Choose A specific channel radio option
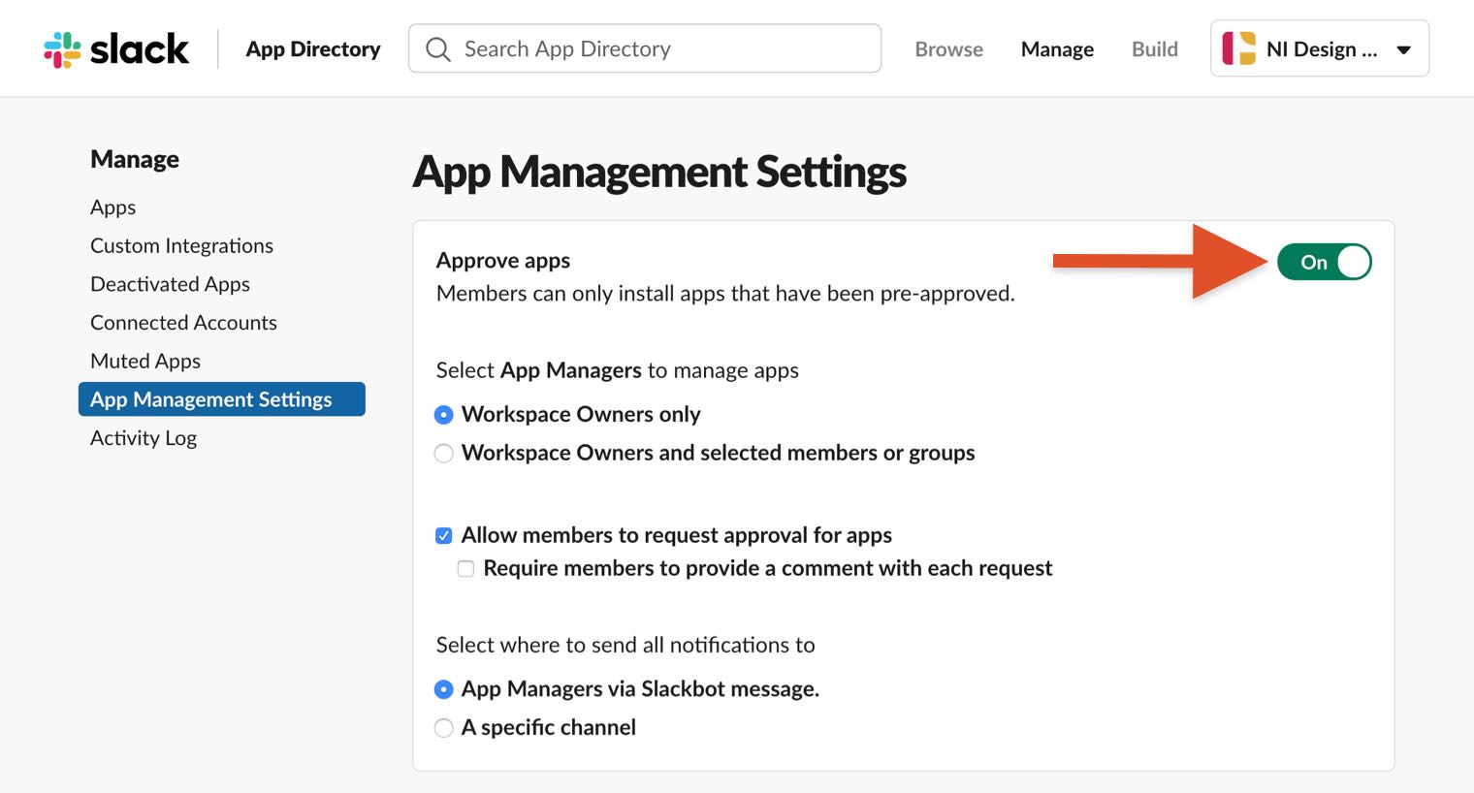Screen dimensions: 1474x793 click(444, 728)
